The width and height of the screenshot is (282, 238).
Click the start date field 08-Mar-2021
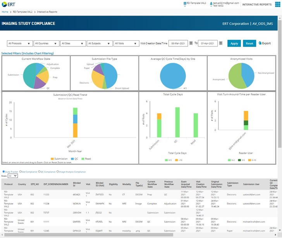(178, 43)
